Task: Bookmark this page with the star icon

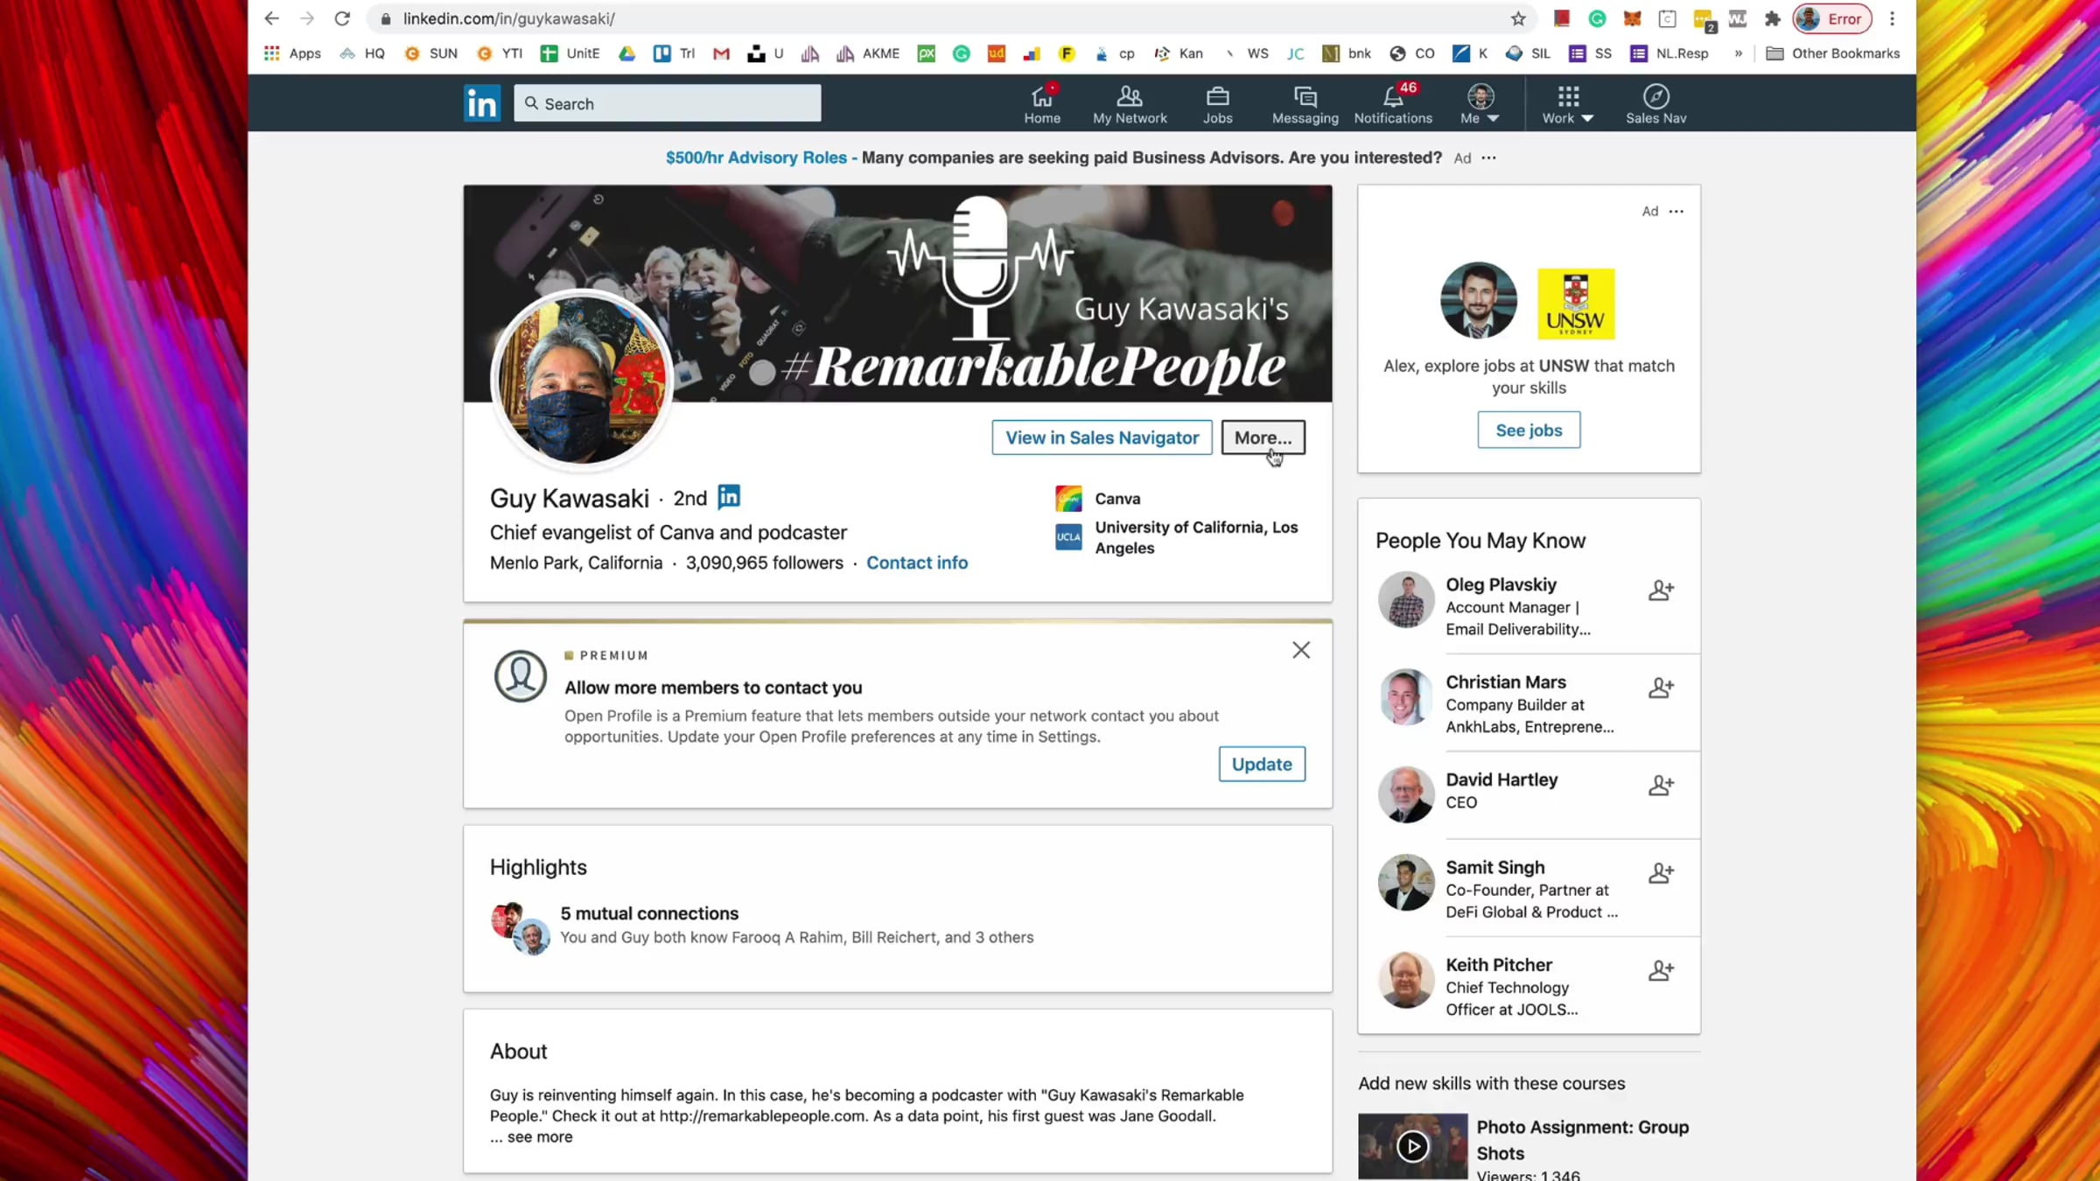Action: pyautogui.click(x=1518, y=18)
